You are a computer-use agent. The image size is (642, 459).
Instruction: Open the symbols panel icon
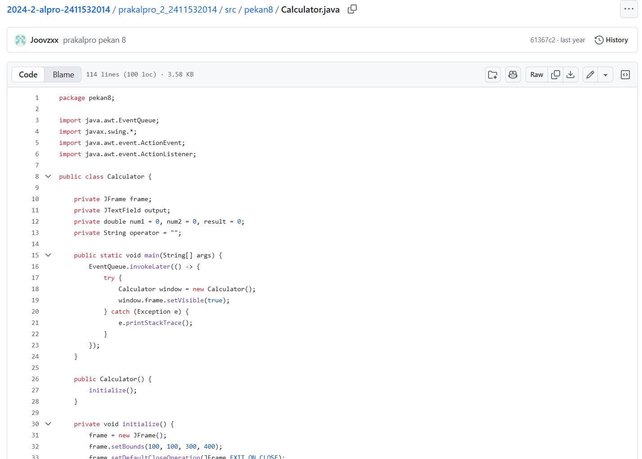point(625,75)
